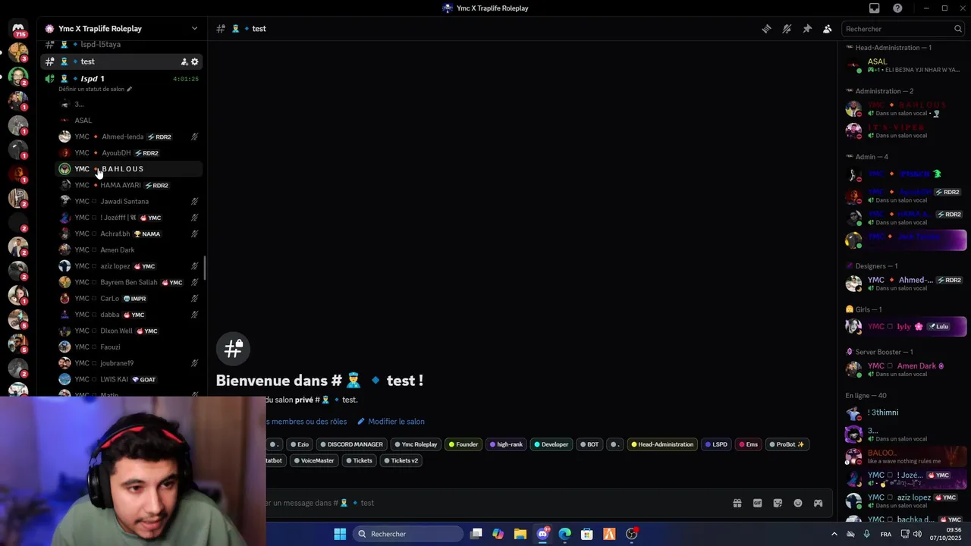Open the create invite icon on test channel
This screenshot has width=971, height=546.
[x=184, y=61]
